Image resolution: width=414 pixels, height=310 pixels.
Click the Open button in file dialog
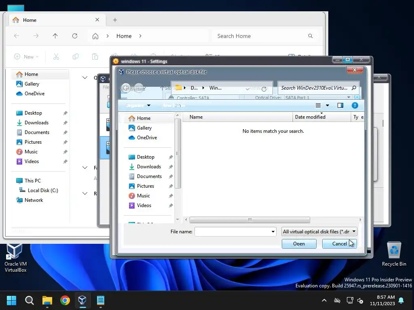299,243
